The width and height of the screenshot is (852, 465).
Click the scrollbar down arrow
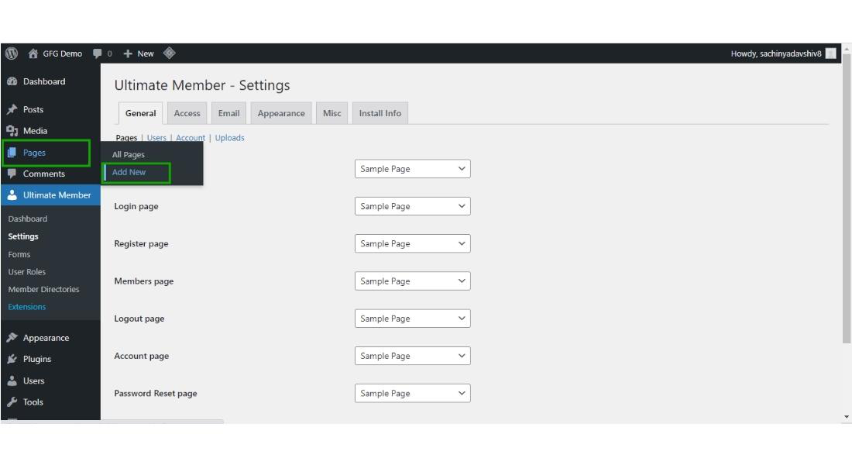(x=847, y=417)
